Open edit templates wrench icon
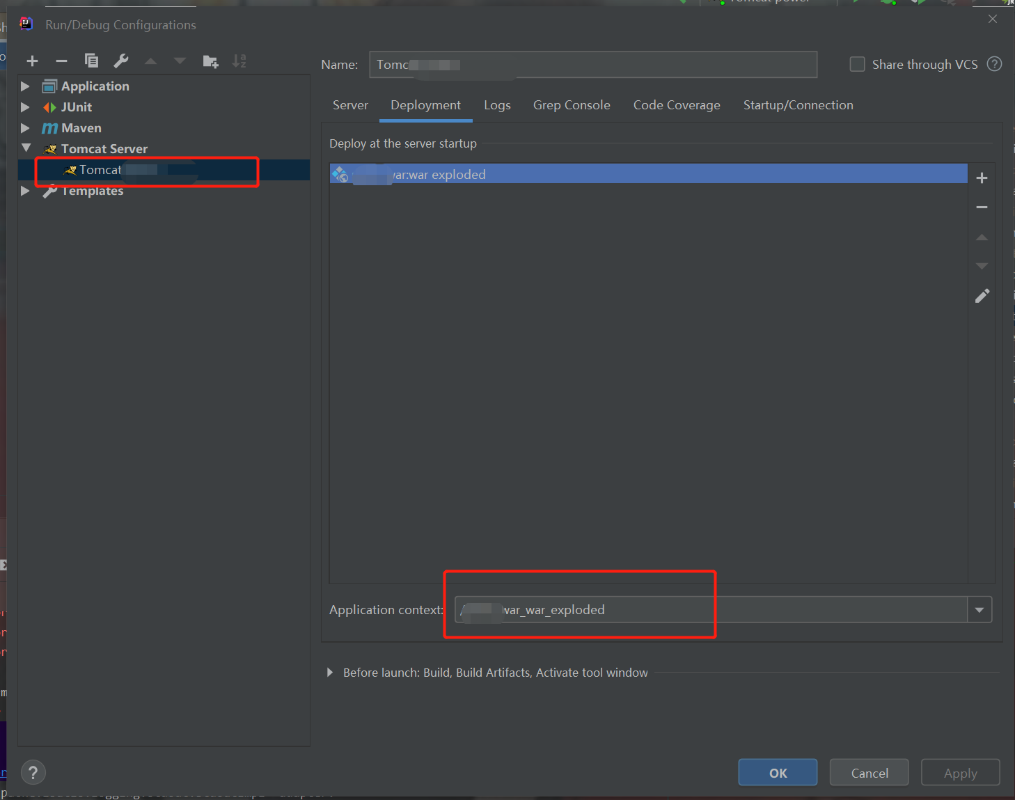 tap(121, 61)
